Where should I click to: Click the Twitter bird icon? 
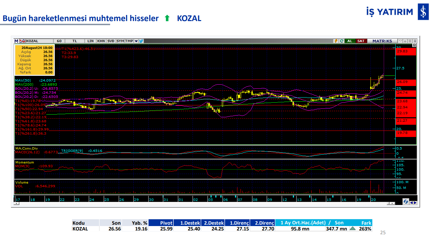tap(141, 41)
